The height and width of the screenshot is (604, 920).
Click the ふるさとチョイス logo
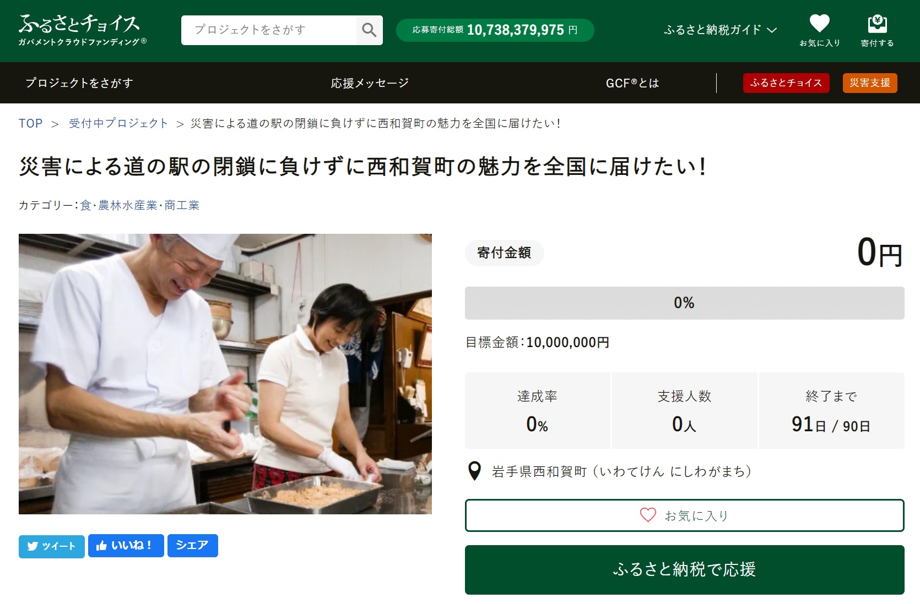[83, 30]
